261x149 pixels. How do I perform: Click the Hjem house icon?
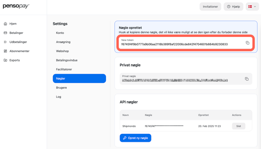(x=5, y=24)
